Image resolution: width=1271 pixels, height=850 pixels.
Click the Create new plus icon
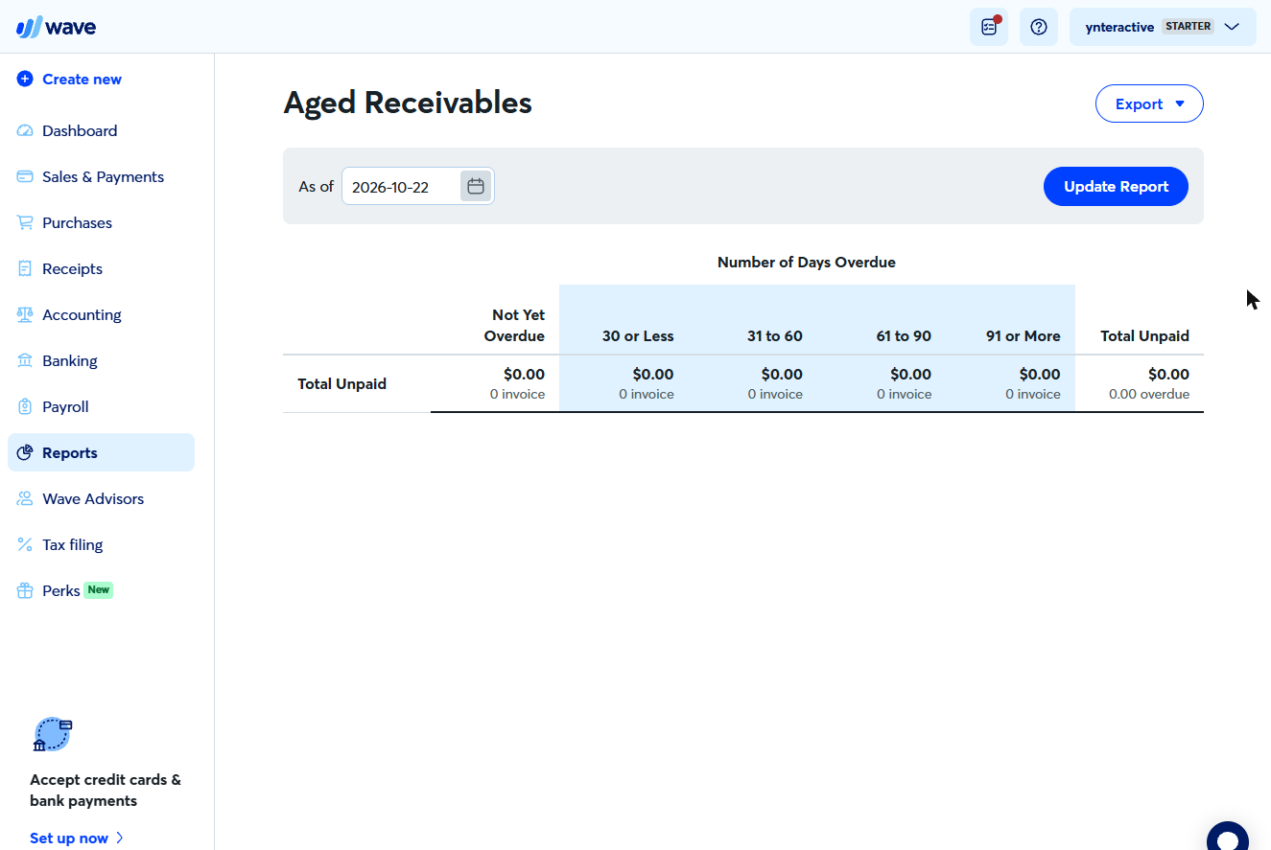click(x=25, y=80)
